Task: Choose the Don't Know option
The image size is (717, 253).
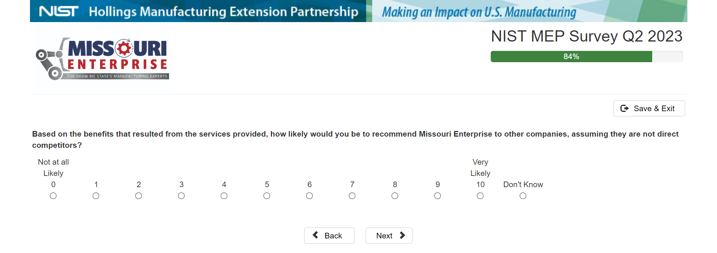Action: (523, 196)
